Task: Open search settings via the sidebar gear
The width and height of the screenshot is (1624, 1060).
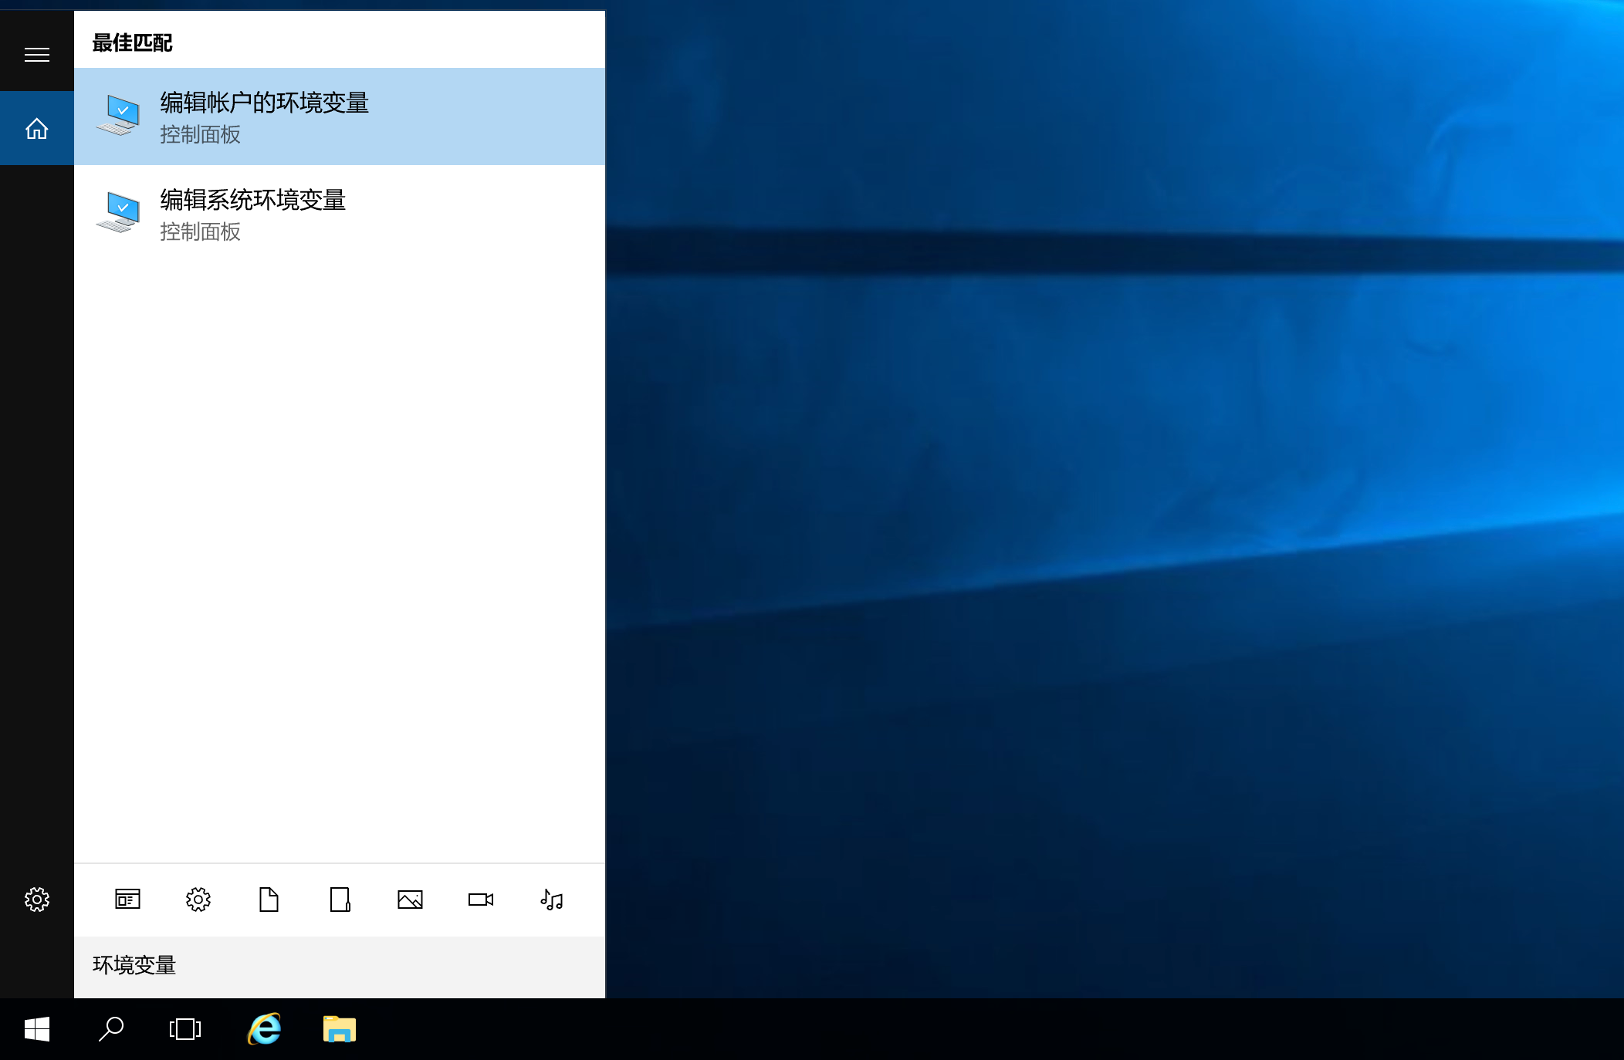Action: 36,900
